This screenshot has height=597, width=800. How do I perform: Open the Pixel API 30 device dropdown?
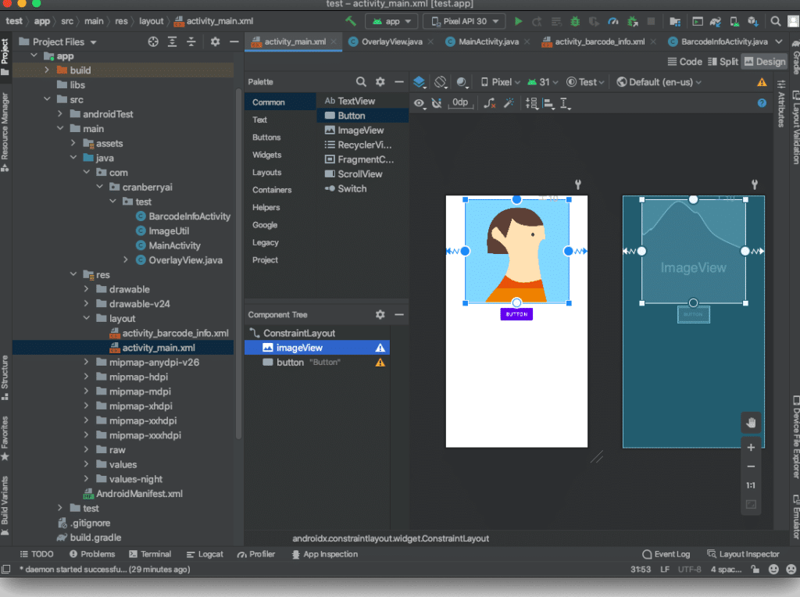464,21
